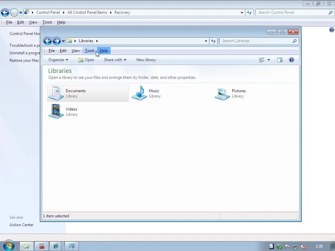Focus the Search Control Panel field

pos(294,12)
